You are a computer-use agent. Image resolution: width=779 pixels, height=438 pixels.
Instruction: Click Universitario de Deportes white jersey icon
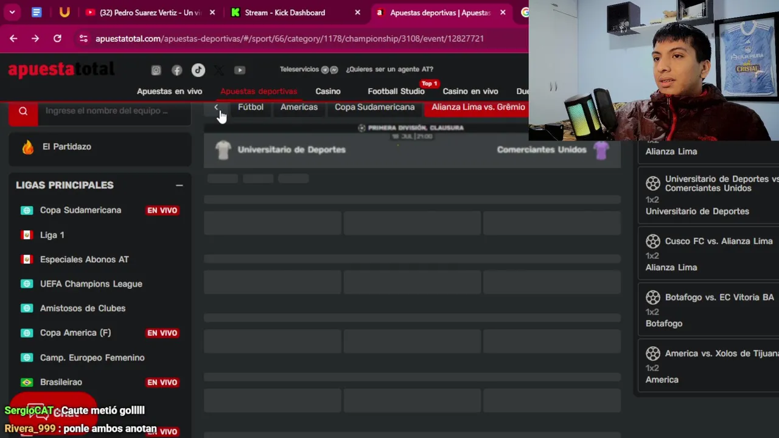[x=223, y=150]
